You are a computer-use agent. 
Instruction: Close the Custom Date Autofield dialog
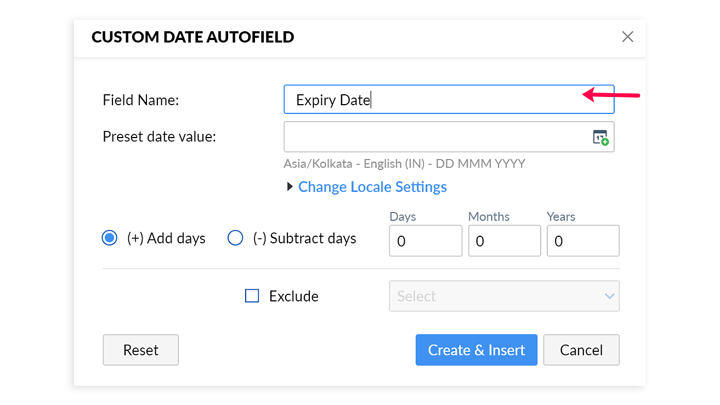click(x=627, y=37)
